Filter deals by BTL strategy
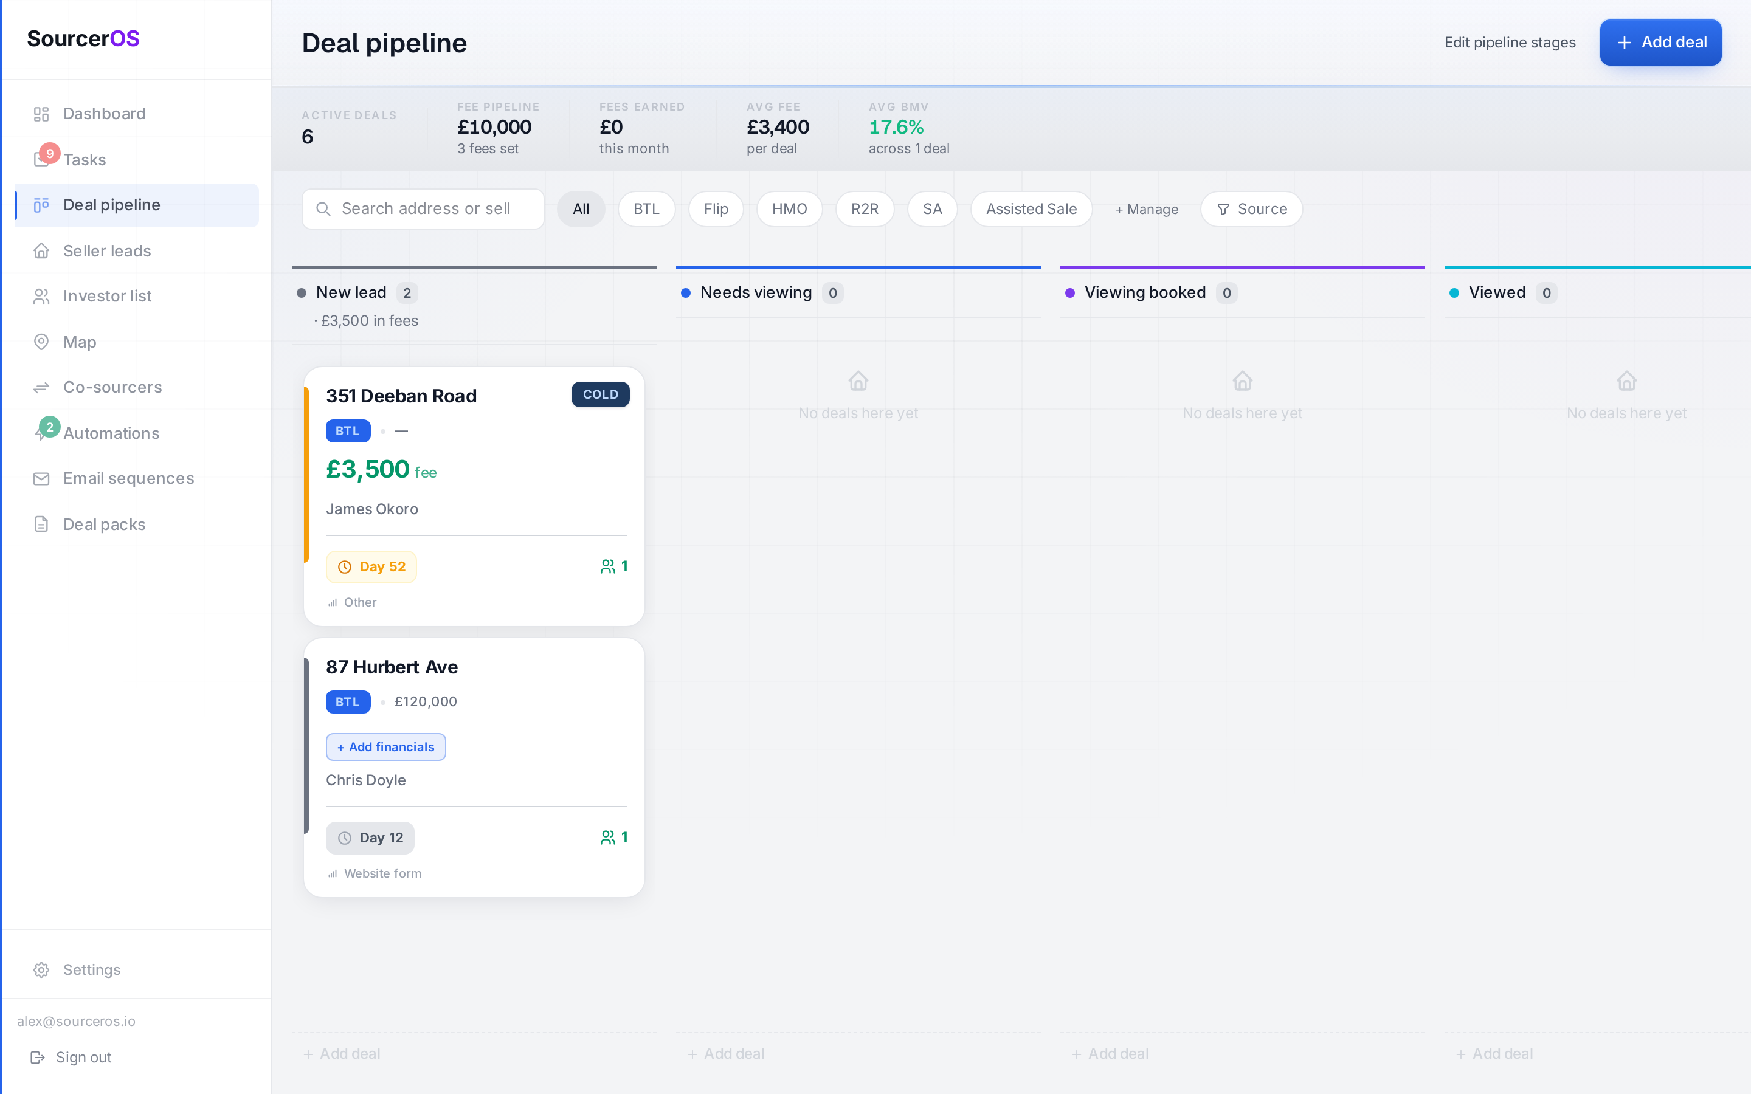The image size is (1751, 1094). click(x=646, y=209)
